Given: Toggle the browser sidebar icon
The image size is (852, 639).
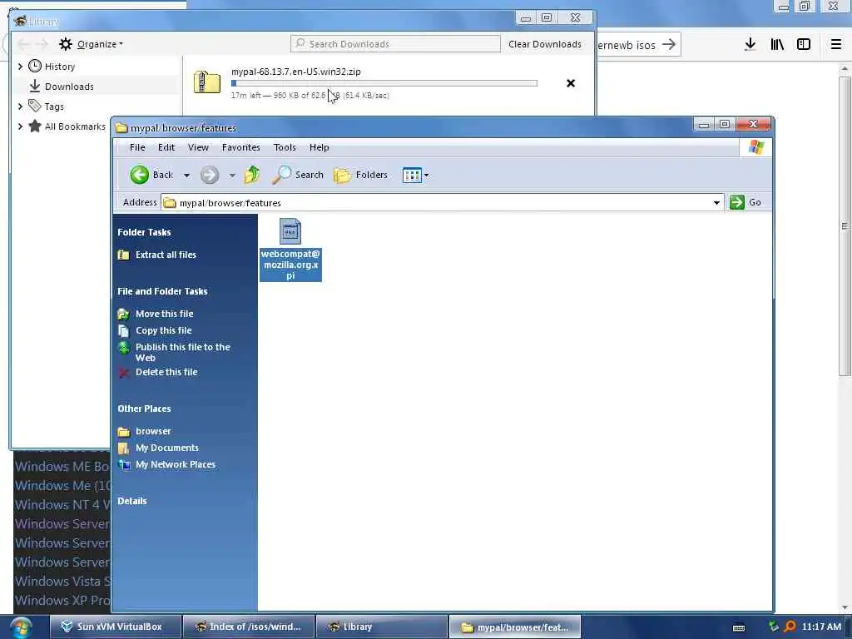Looking at the screenshot, I should (804, 45).
